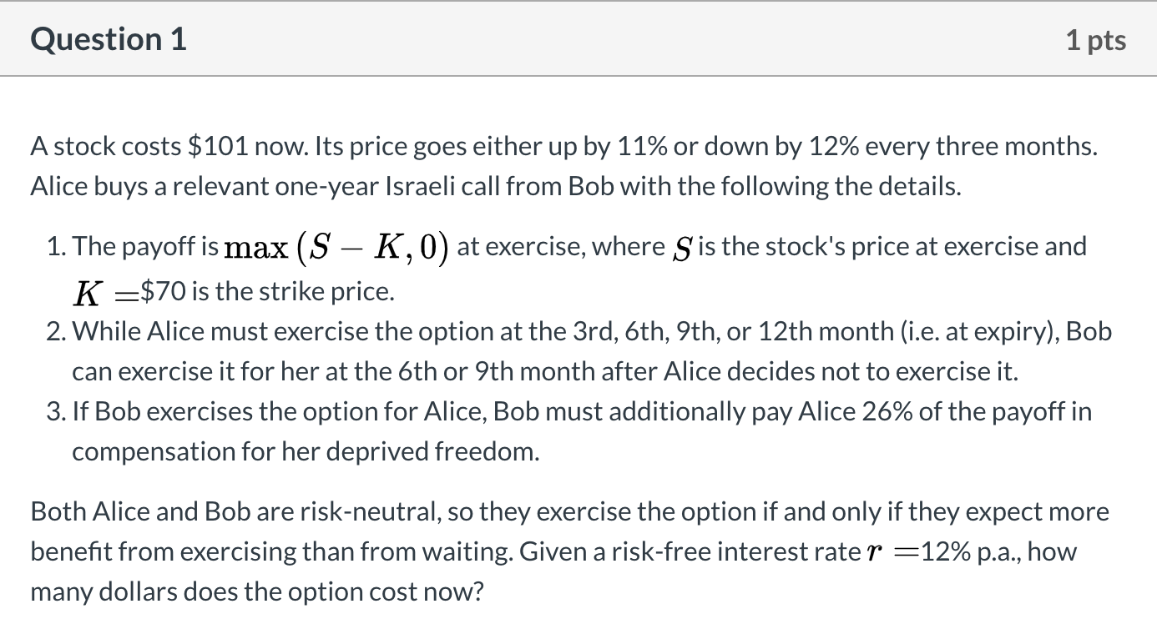Image resolution: width=1157 pixels, height=624 pixels.
Task: Click the phrase "compensation for her deprived freedom"
Action: (x=305, y=452)
